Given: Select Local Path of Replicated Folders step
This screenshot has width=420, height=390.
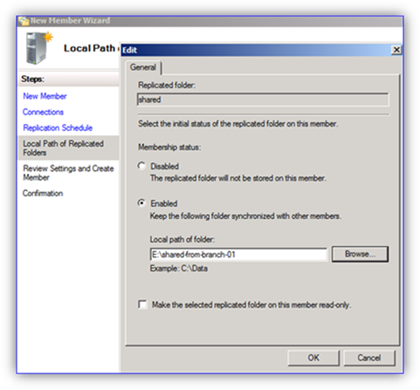Looking at the screenshot, I should pos(68,147).
